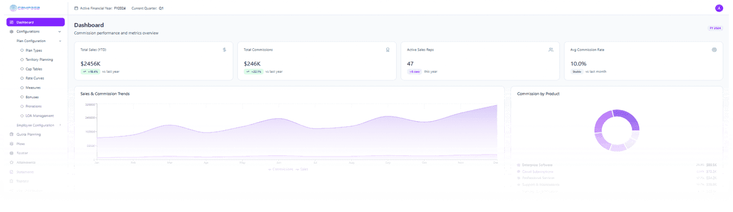The image size is (733, 212).
Task: Click the award icon on Total Commissions card
Action: point(388,49)
